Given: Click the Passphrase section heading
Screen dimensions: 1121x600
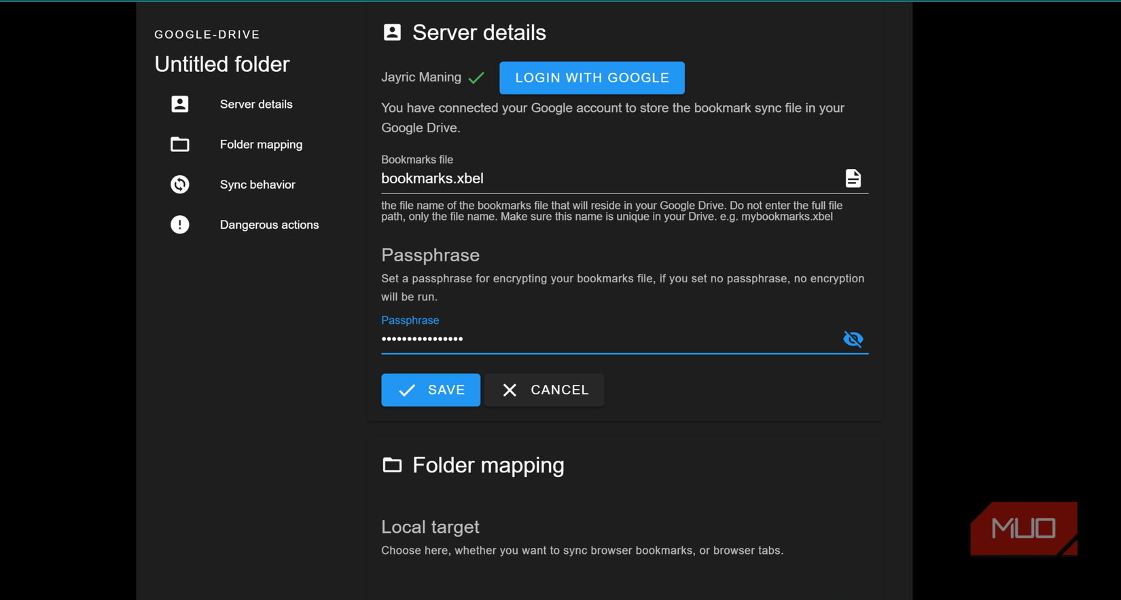Looking at the screenshot, I should click(430, 255).
